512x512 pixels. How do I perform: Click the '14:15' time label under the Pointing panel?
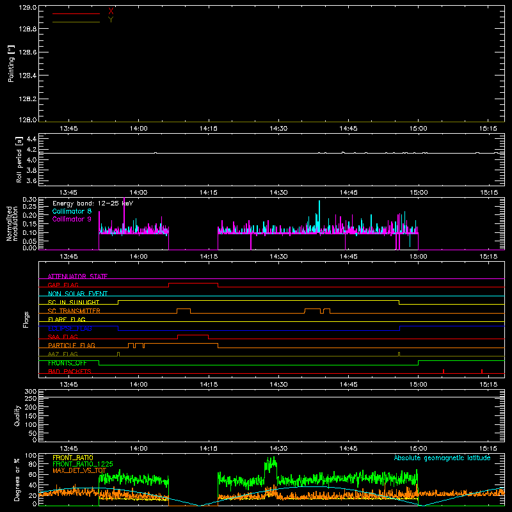tap(209, 129)
